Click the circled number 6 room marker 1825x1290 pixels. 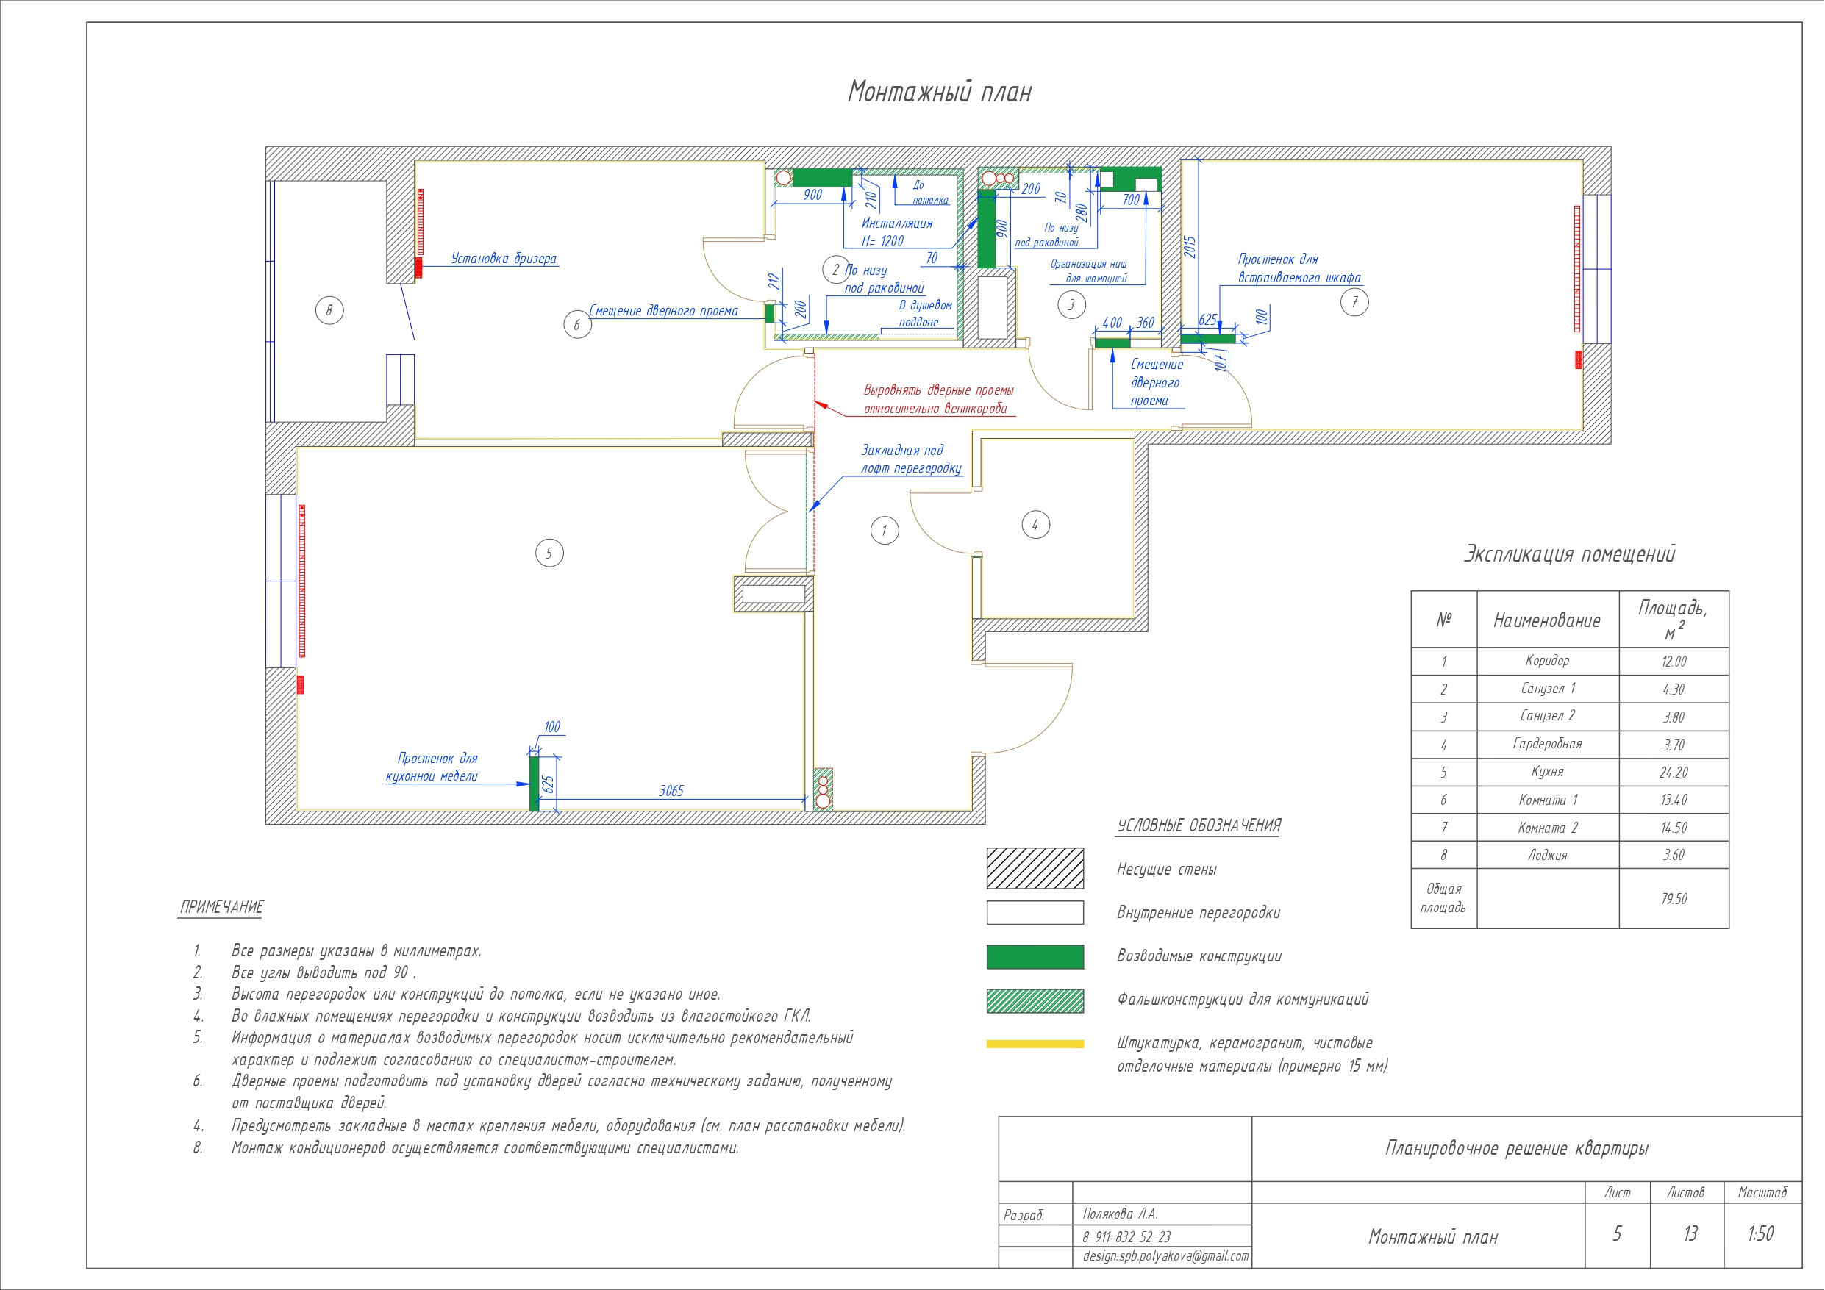pyautogui.click(x=577, y=324)
